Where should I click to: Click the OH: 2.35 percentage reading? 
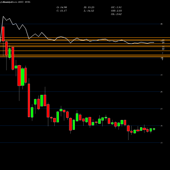[116, 11]
